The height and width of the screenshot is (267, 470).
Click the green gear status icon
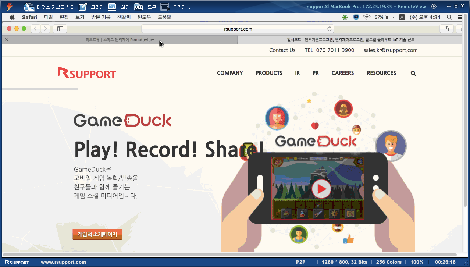pos(345,17)
